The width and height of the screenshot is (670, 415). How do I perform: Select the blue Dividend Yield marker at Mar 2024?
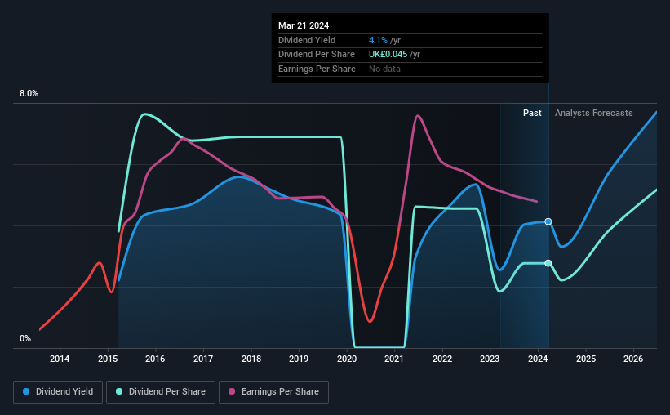tap(548, 221)
